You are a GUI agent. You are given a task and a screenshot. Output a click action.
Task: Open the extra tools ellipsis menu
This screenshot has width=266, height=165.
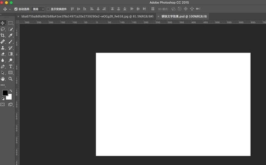(x=3, y=85)
